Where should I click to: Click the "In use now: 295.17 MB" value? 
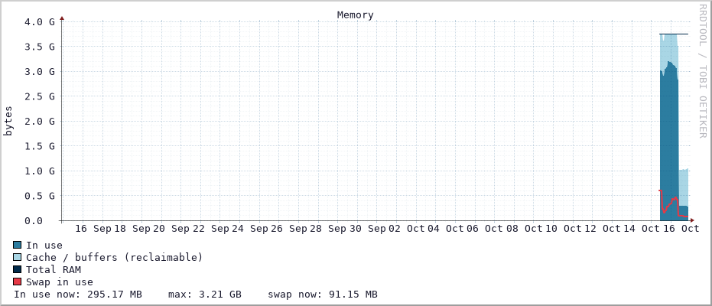pyautogui.click(x=78, y=295)
